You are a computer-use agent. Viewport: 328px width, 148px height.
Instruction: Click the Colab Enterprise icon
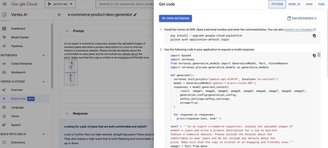4,64
